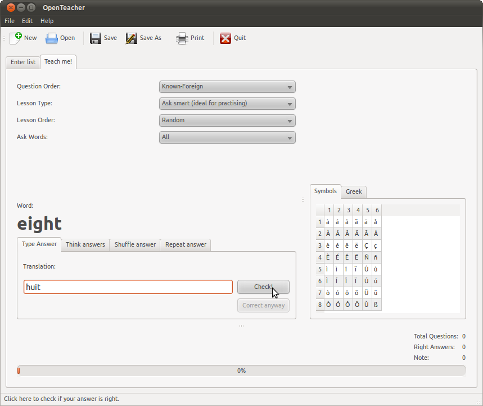This screenshot has width=483, height=406.
Task: Expand the Question Order dropdown
Action: pyautogui.click(x=227, y=87)
